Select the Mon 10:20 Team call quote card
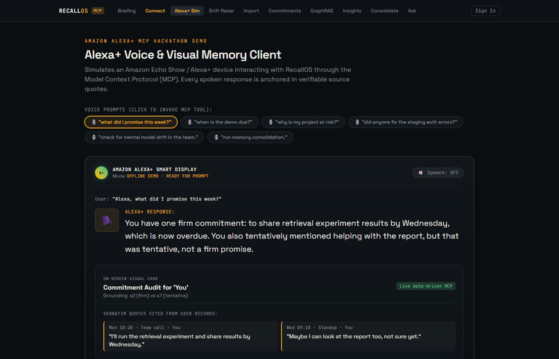This screenshot has height=359, width=559. (190, 336)
